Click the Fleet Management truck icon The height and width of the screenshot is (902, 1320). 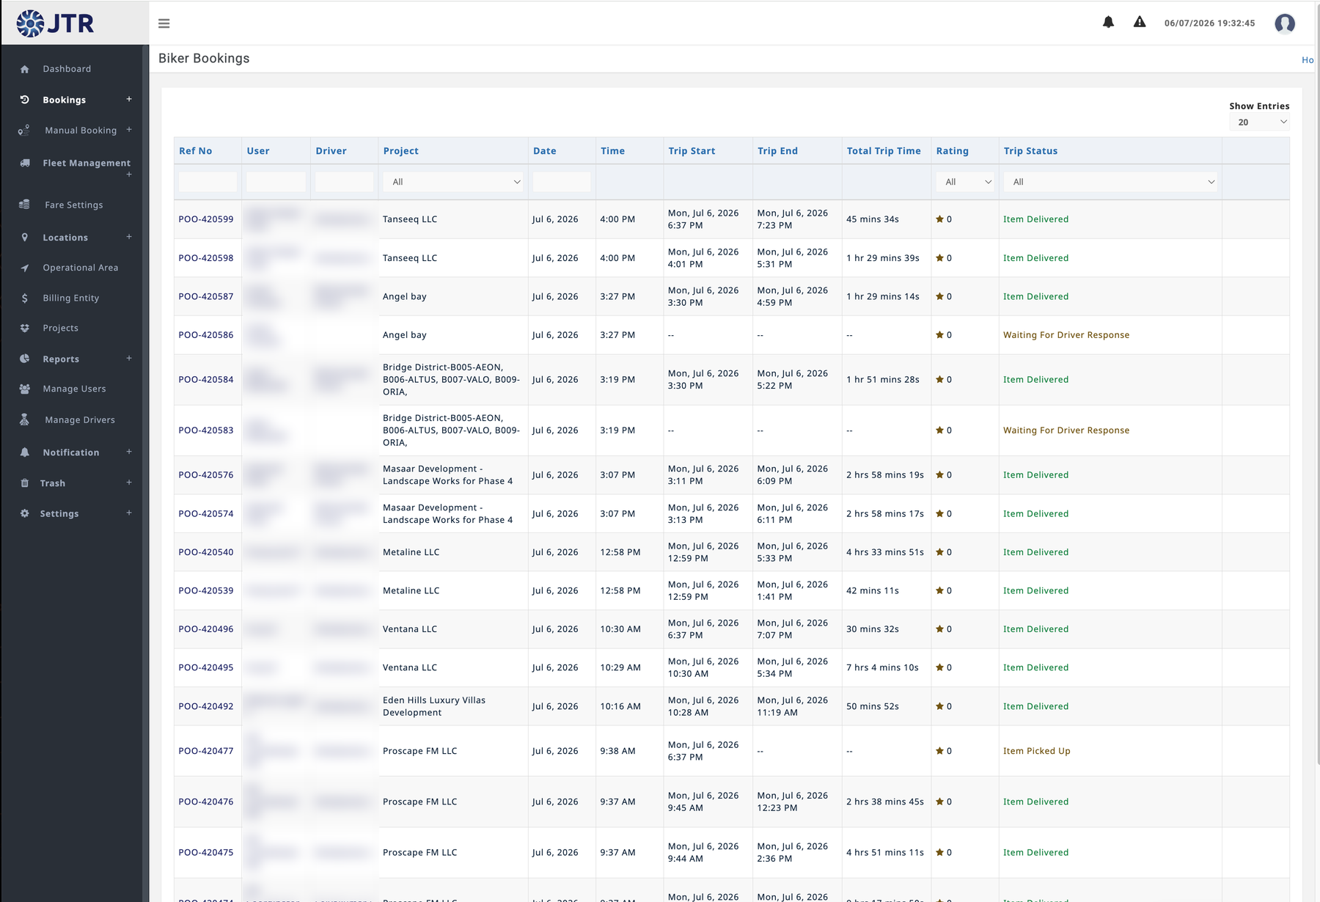point(25,163)
